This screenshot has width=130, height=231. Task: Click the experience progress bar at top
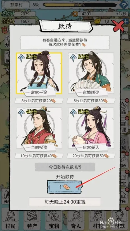point(81,5)
